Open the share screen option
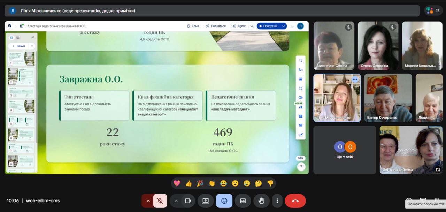 click(206, 201)
